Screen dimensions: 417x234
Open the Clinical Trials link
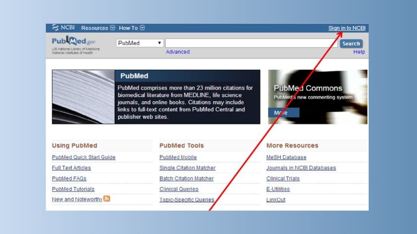pos(283,179)
